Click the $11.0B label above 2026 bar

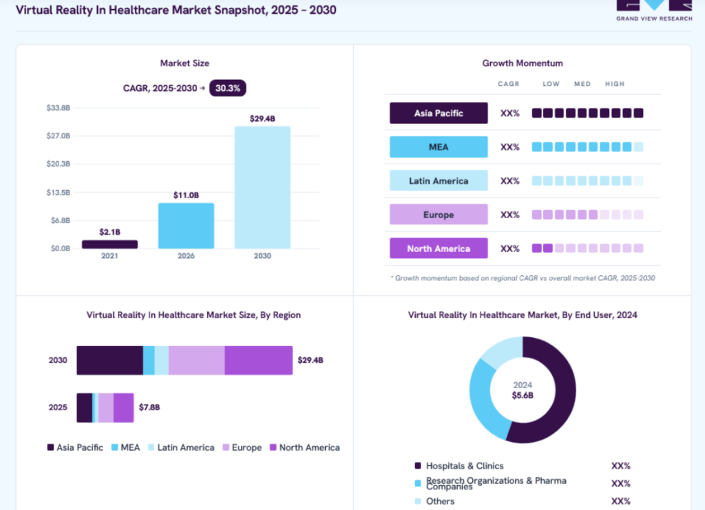pos(186,195)
